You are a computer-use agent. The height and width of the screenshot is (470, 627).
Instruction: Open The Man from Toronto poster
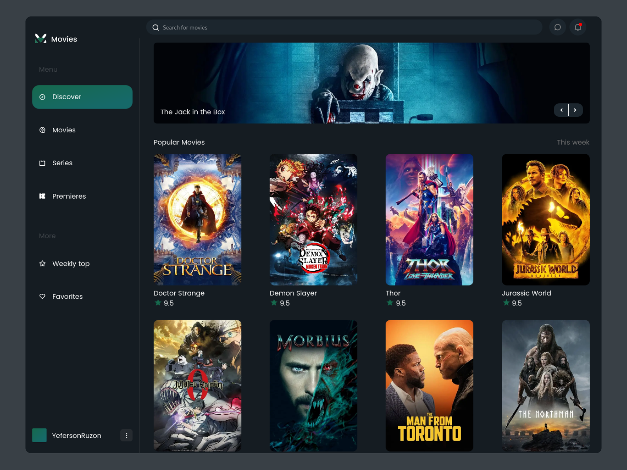click(x=429, y=386)
